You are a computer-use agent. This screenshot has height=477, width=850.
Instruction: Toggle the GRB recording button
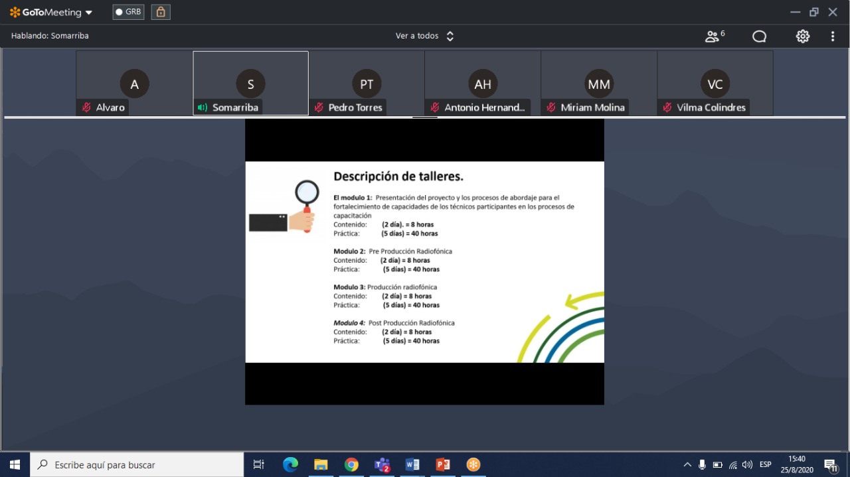pyautogui.click(x=128, y=12)
